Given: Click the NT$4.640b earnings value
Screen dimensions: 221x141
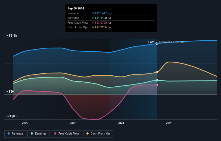Looking at the screenshot, I should click(100, 18).
